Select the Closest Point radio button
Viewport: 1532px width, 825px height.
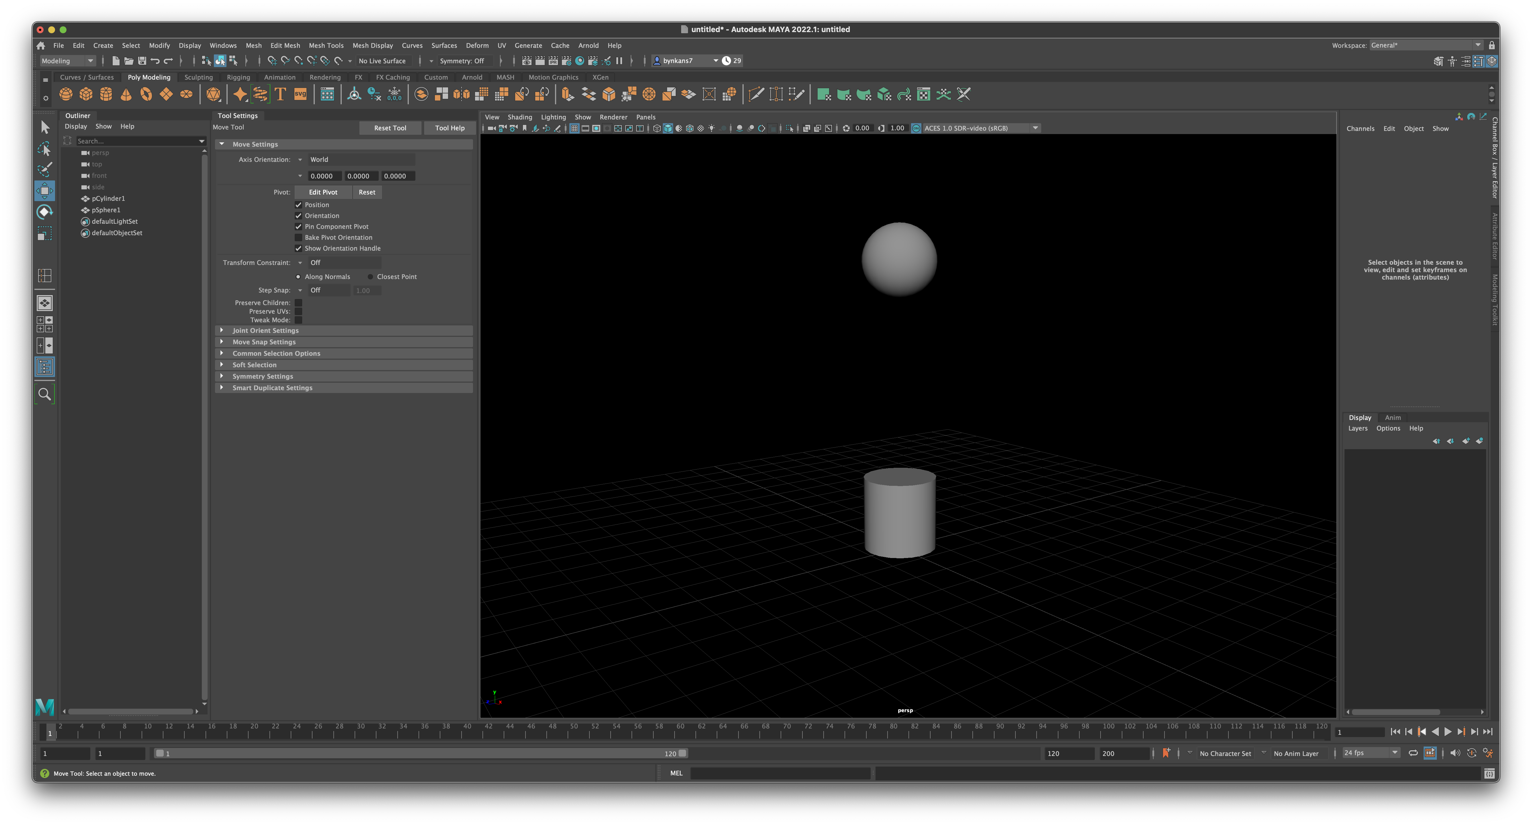pos(370,277)
